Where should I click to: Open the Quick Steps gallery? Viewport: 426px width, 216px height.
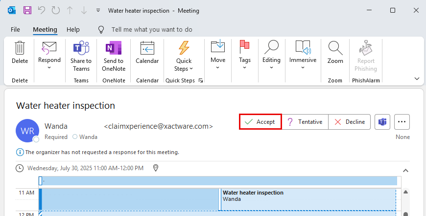(x=184, y=56)
